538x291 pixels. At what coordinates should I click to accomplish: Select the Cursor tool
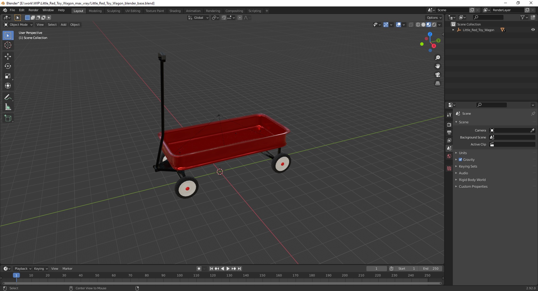8,45
